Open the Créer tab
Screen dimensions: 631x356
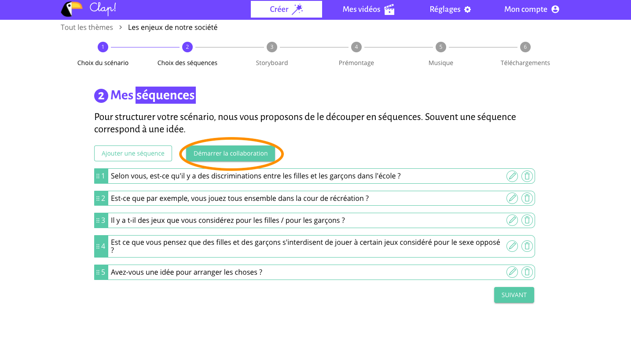(286, 9)
